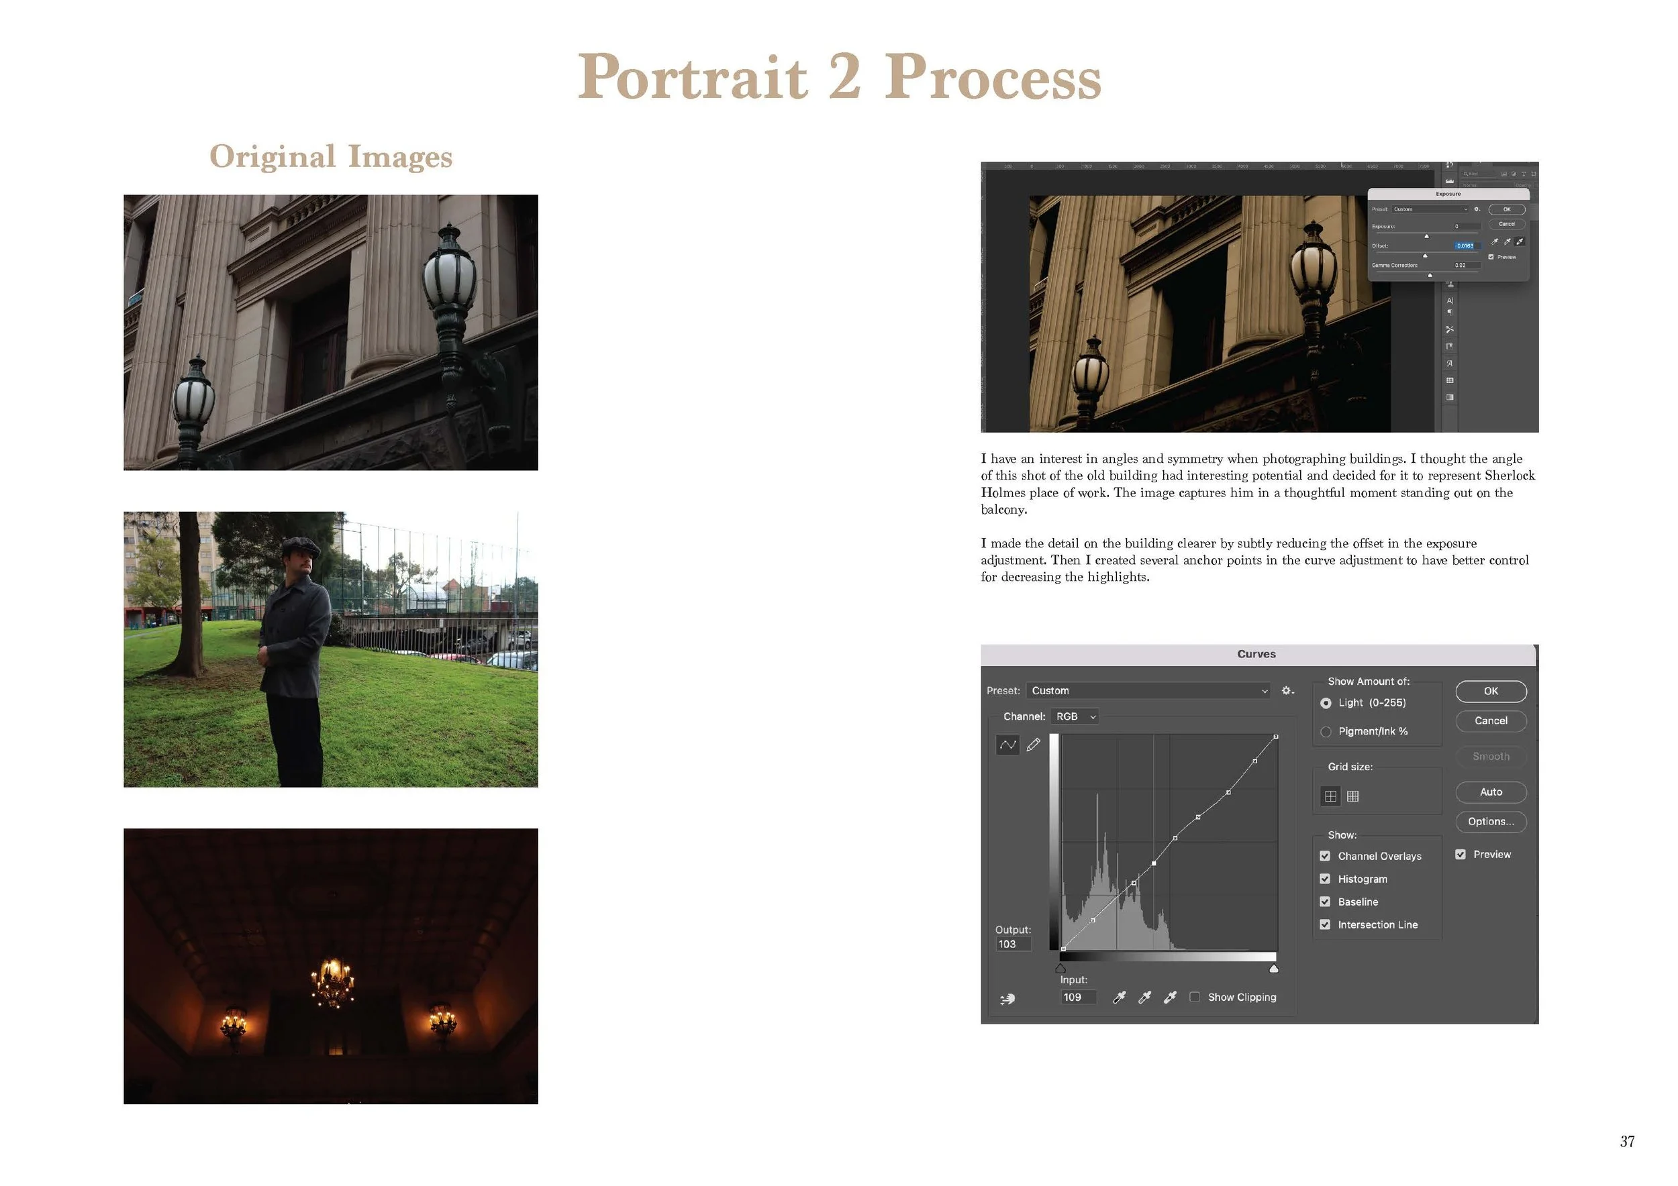
Task: Click the white point eyedropper in Curves
Action: (1170, 998)
